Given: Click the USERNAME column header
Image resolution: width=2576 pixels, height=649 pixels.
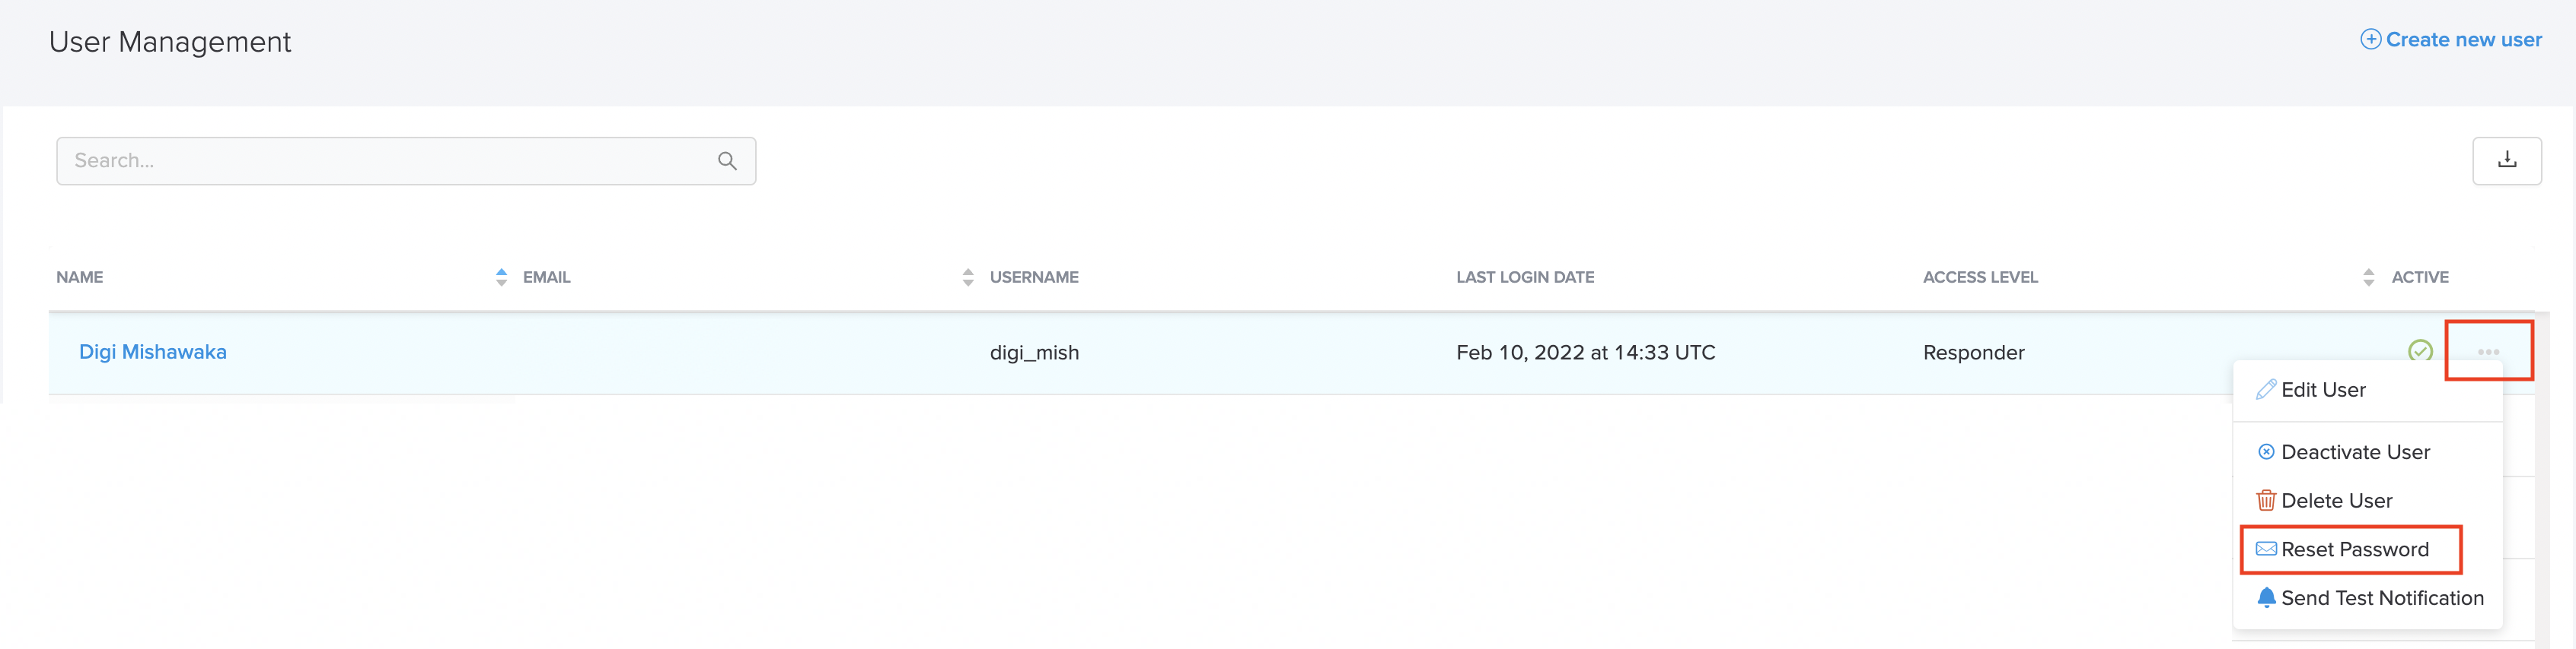Looking at the screenshot, I should (x=1034, y=277).
